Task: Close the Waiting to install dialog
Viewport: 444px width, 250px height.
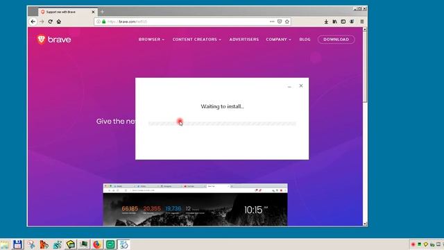Action: point(301,85)
